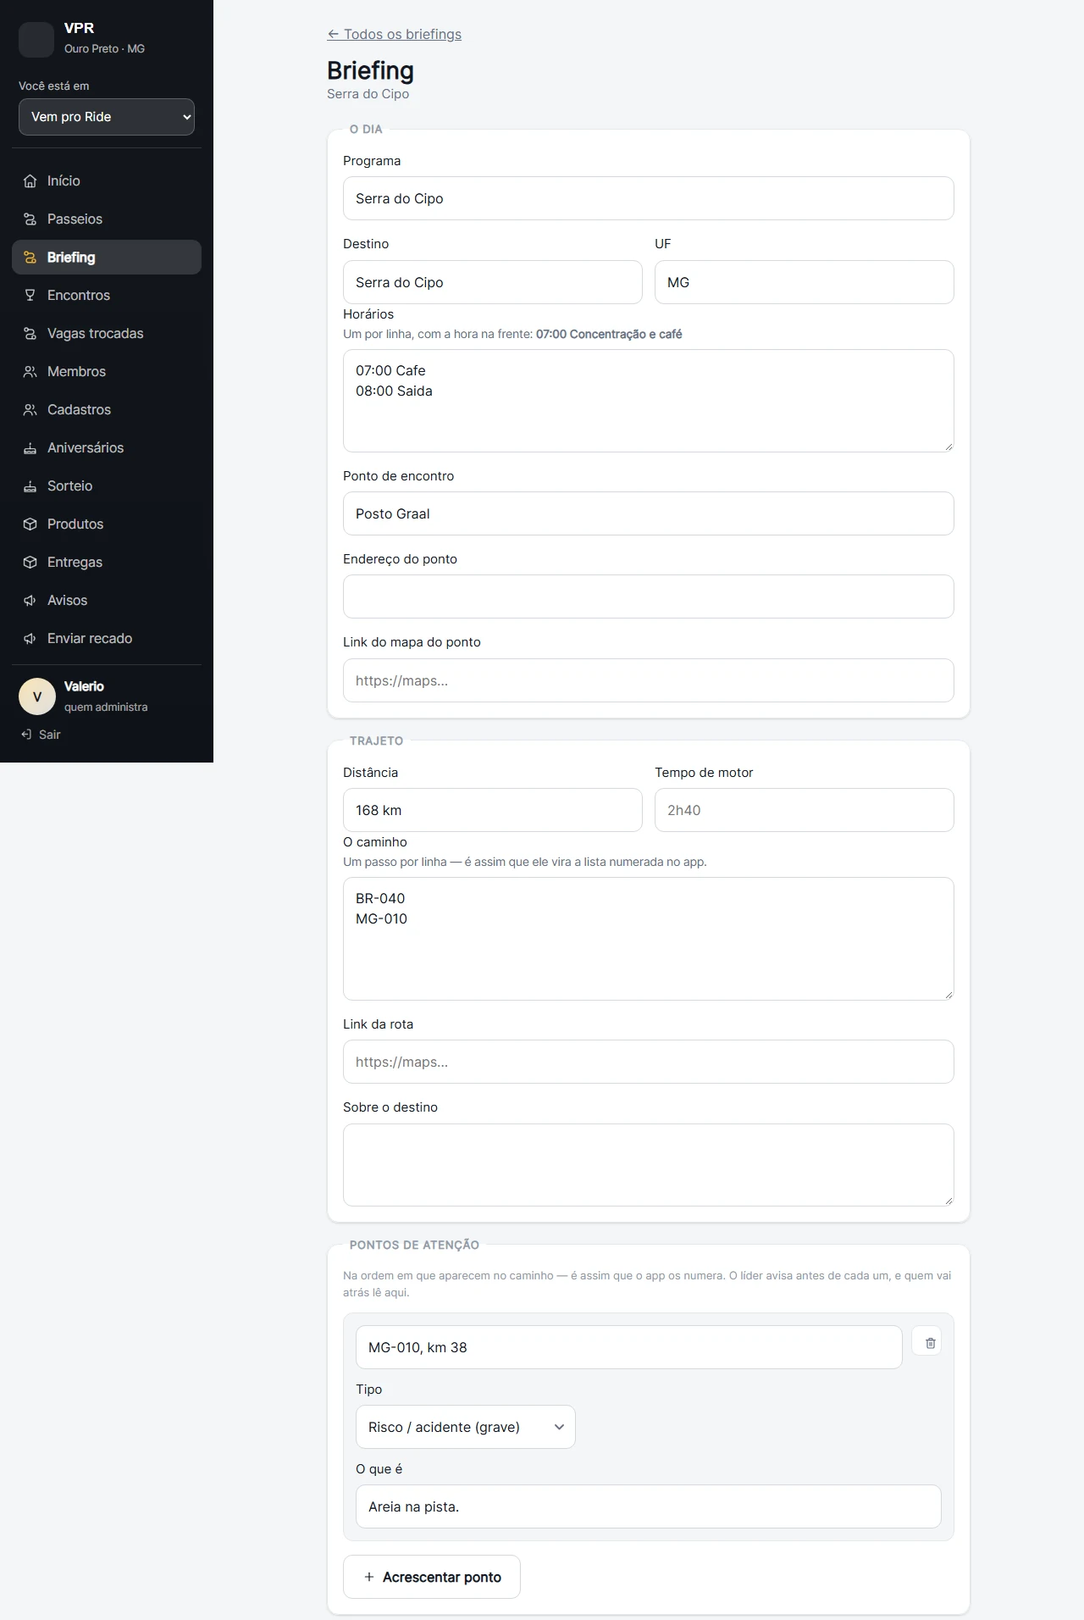Click the Avisos megaphone icon

[30, 601]
